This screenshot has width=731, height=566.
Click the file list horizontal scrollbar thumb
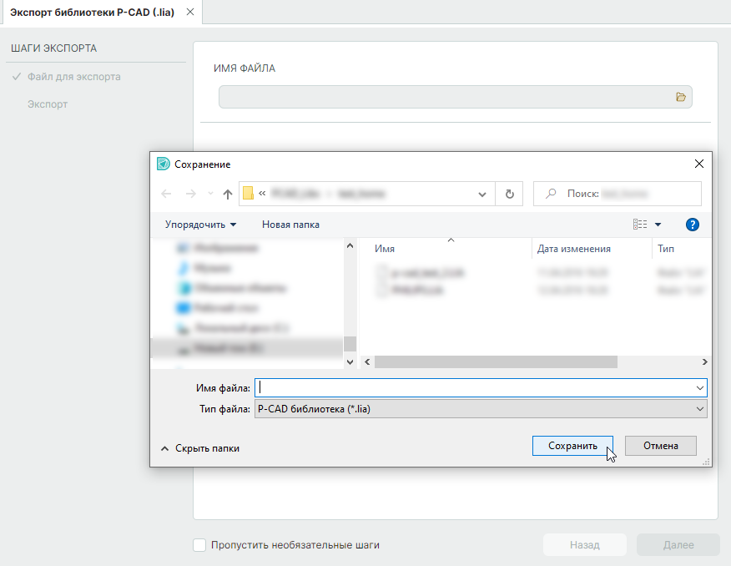[x=496, y=361]
